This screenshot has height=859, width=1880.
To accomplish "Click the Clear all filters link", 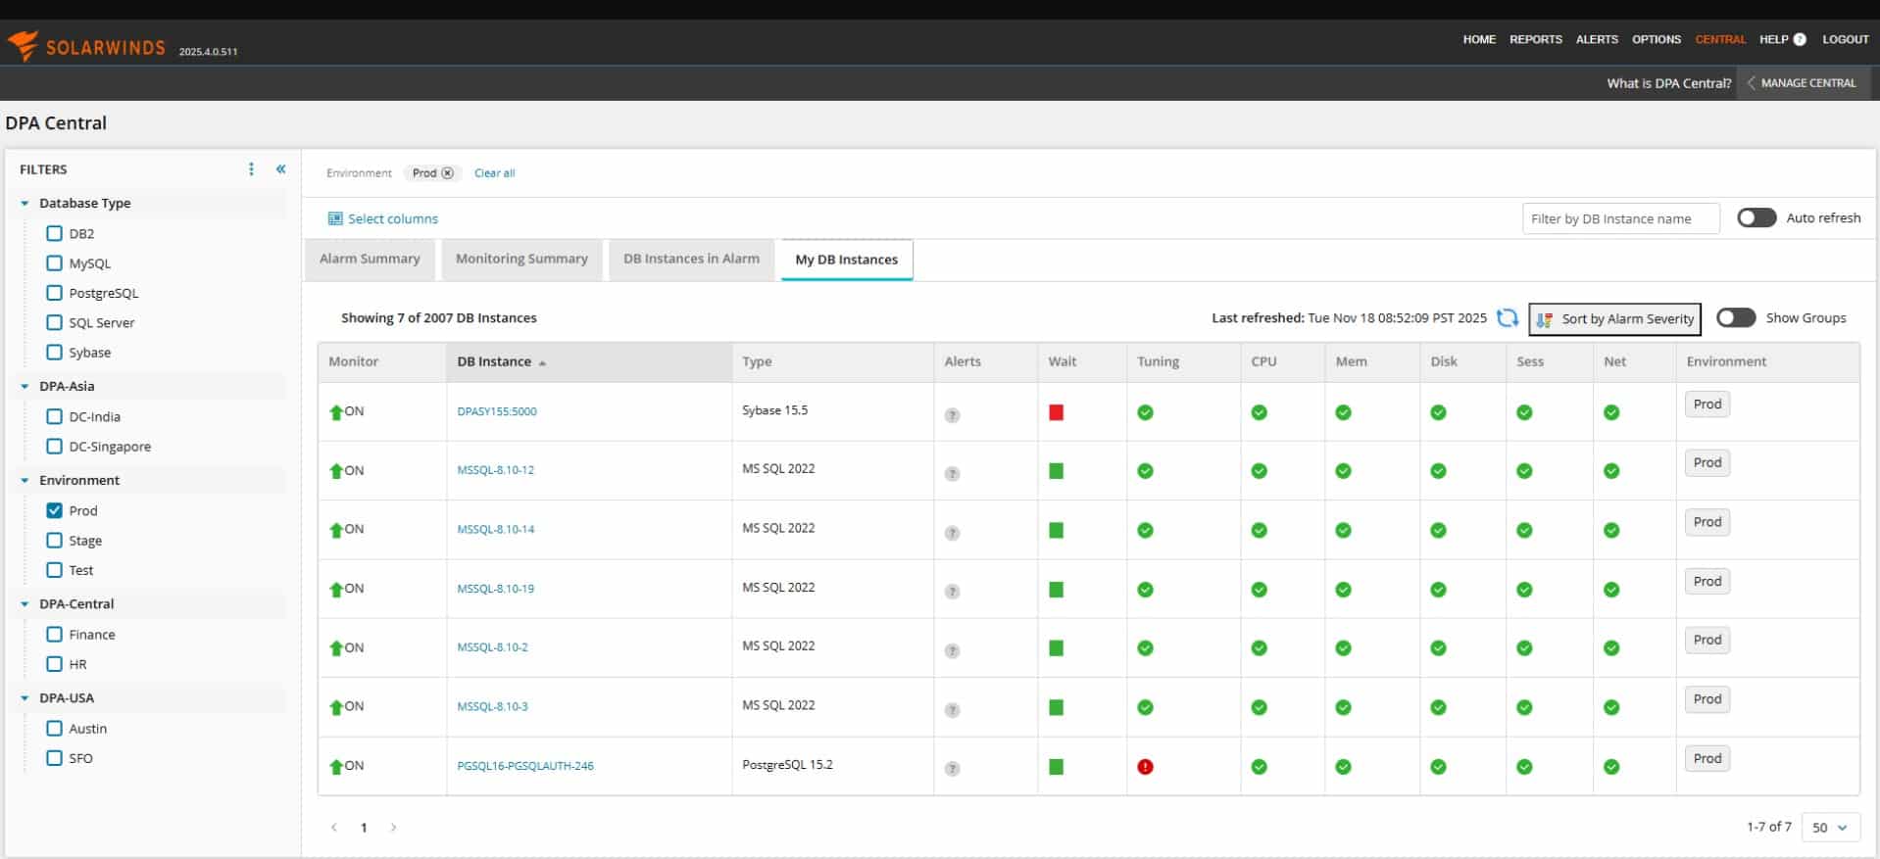I will [494, 173].
